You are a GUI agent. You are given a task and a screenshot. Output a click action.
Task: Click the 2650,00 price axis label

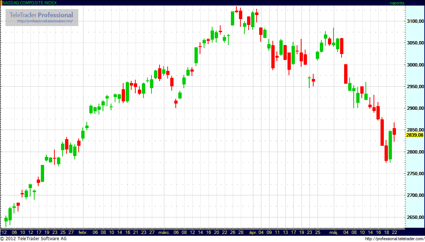pos(415,217)
